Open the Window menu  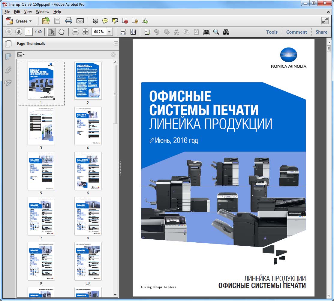pos(42,12)
